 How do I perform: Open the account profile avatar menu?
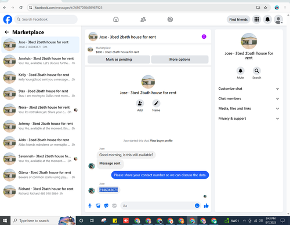(x=278, y=20)
